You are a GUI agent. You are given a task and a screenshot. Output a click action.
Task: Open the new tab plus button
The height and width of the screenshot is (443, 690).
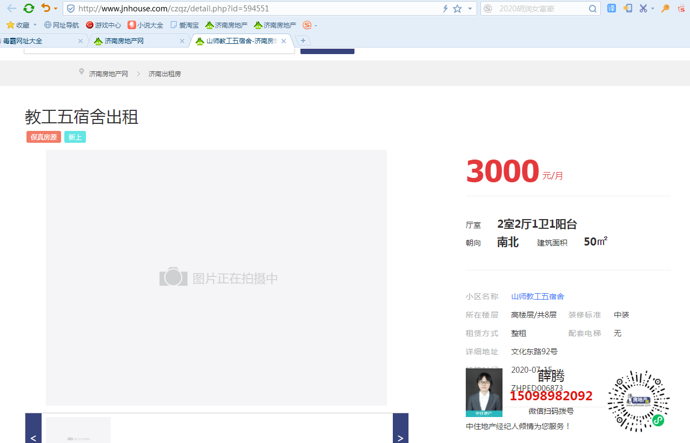point(303,41)
